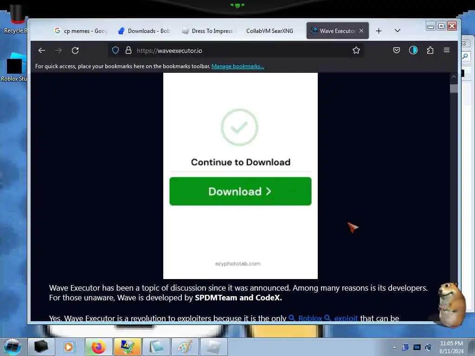Click the forward navigation arrow
The width and height of the screenshot is (475, 356).
coord(58,51)
